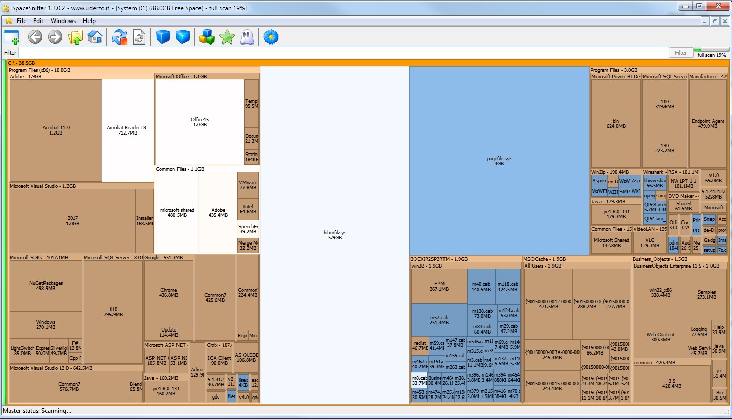Viewport: 732px width, 419px height.
Task: Go back to previous view
Action: click(35, 37)
